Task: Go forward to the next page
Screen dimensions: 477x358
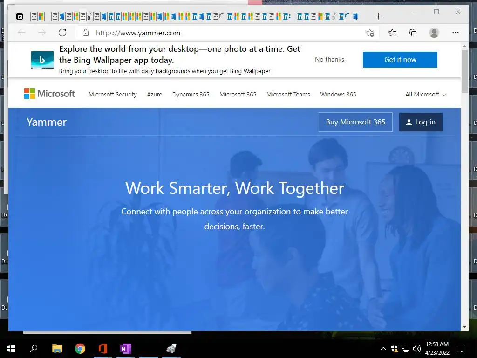Action: pyautogui.click(x=42, y=33)
